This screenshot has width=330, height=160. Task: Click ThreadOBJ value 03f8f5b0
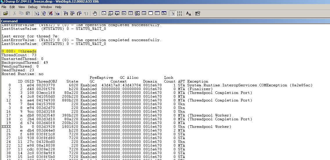(x=46, y=157)
